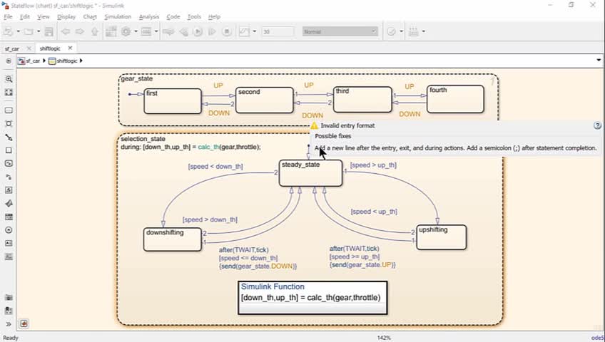Select the steady_state state box
This screenshot has height=342, width=605.
click(x=310, y=173)
